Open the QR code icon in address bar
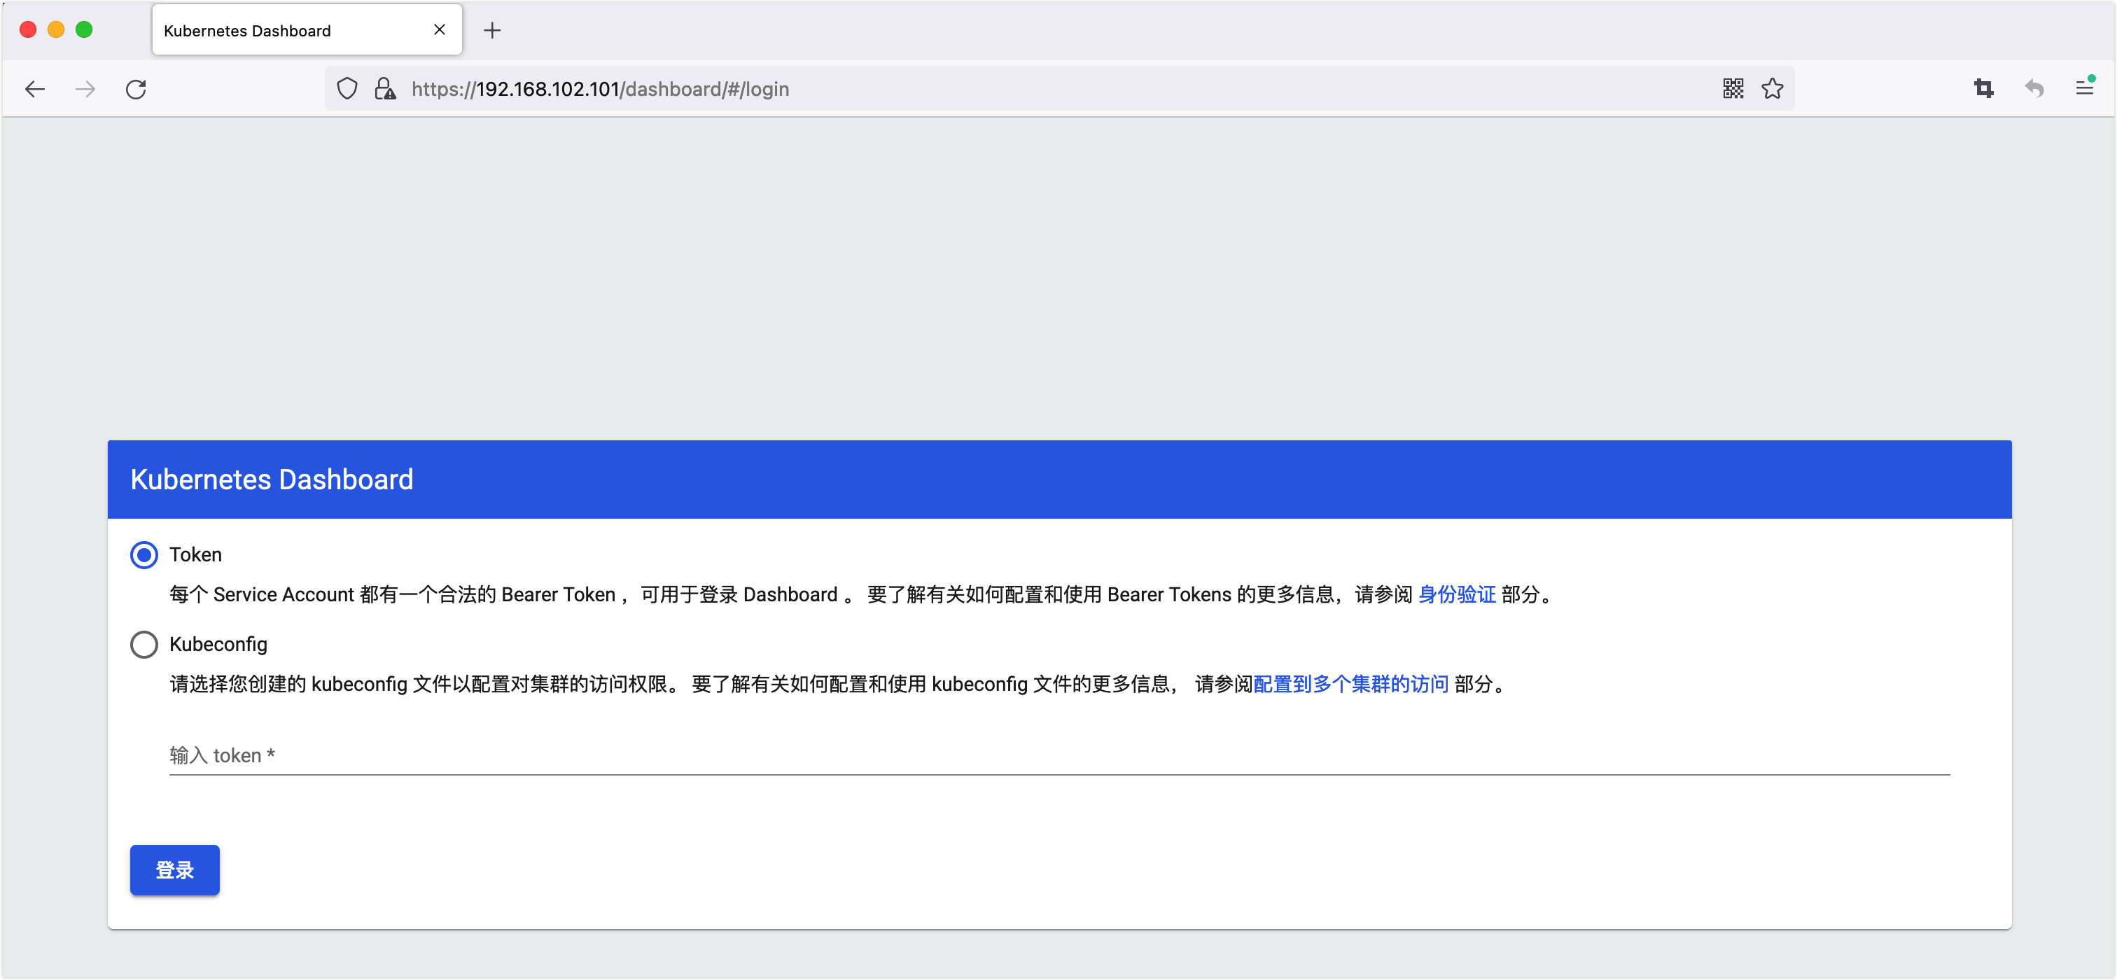 [1733, 88]
